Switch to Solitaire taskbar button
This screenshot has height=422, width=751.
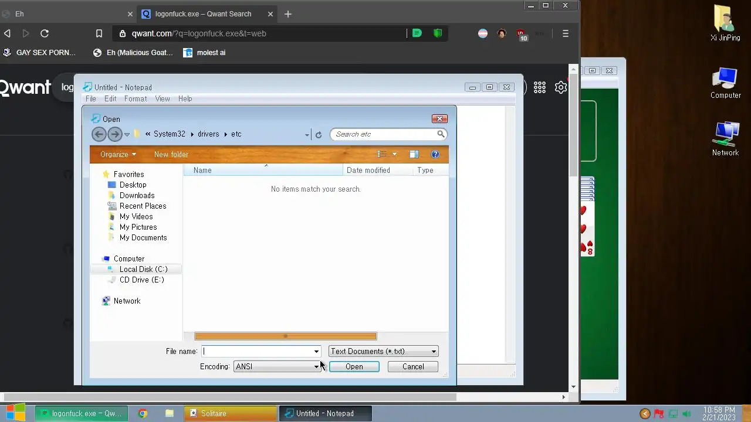click(231, 413)
